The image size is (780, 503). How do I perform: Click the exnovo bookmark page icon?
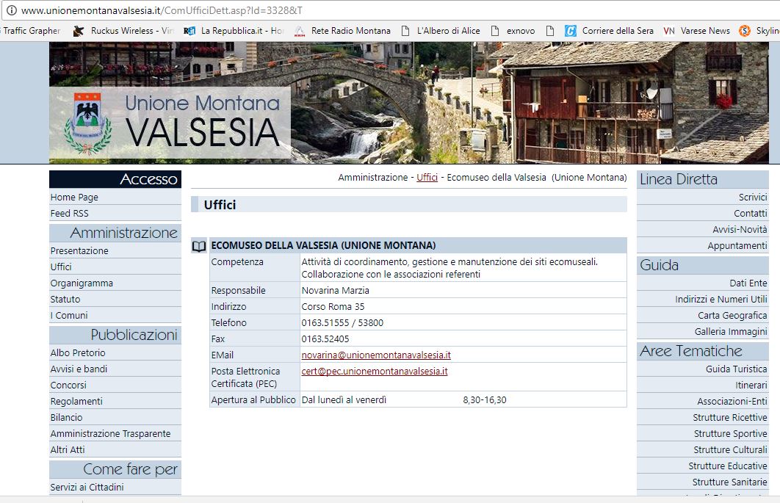[x=495, y=31]
